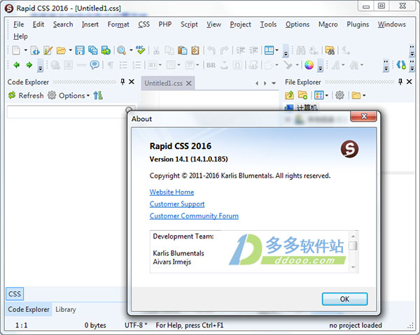420x335 pixels.
Task: Click the green Forward arrow
Action: tap(29, 65)
